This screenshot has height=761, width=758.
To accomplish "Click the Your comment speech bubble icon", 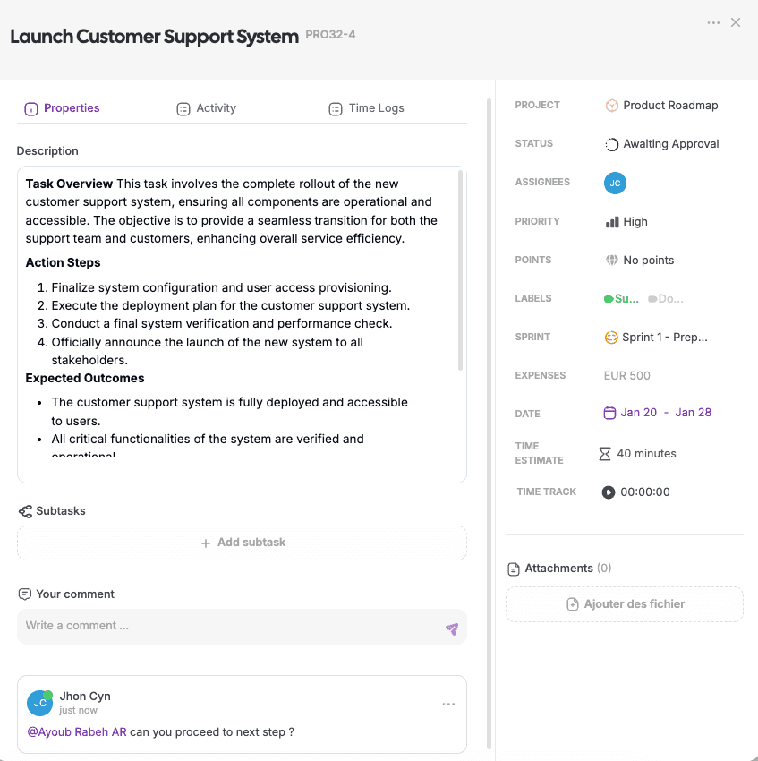I will pyautogui.click(x=25, y=594).
